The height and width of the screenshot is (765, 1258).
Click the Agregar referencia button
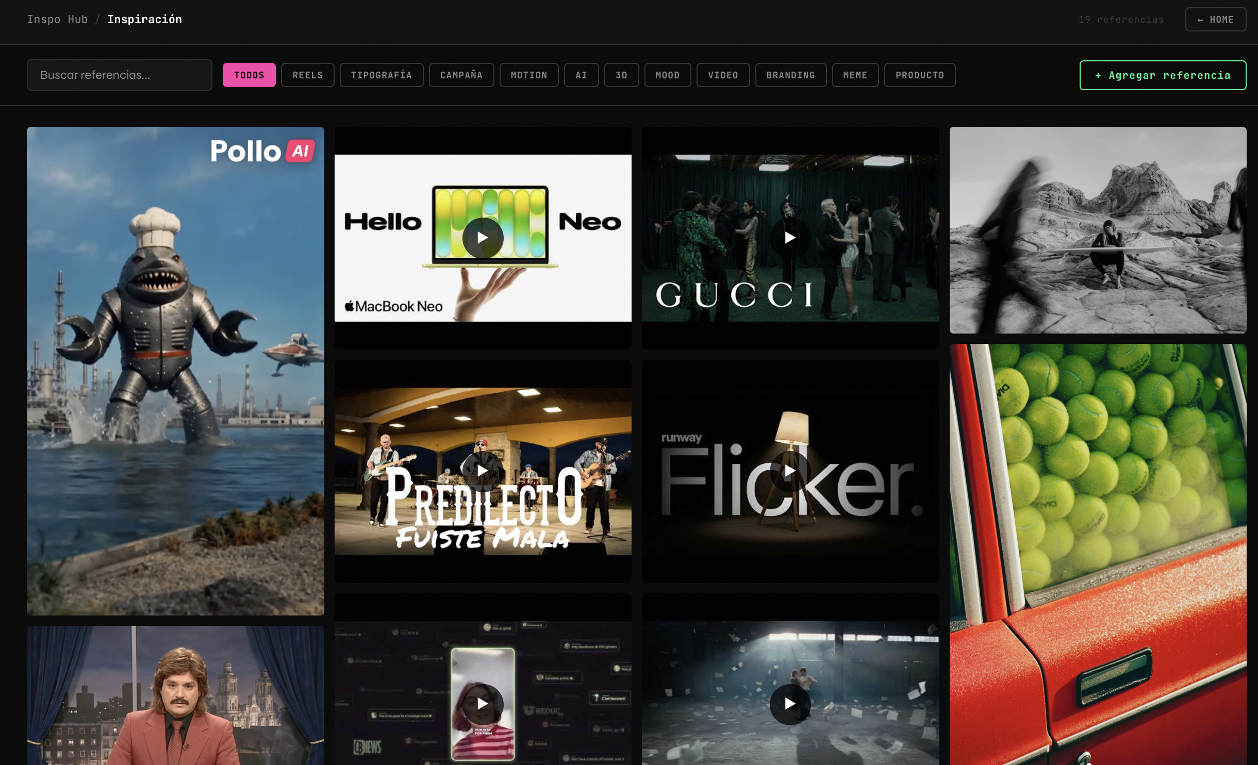point(1163,75)
